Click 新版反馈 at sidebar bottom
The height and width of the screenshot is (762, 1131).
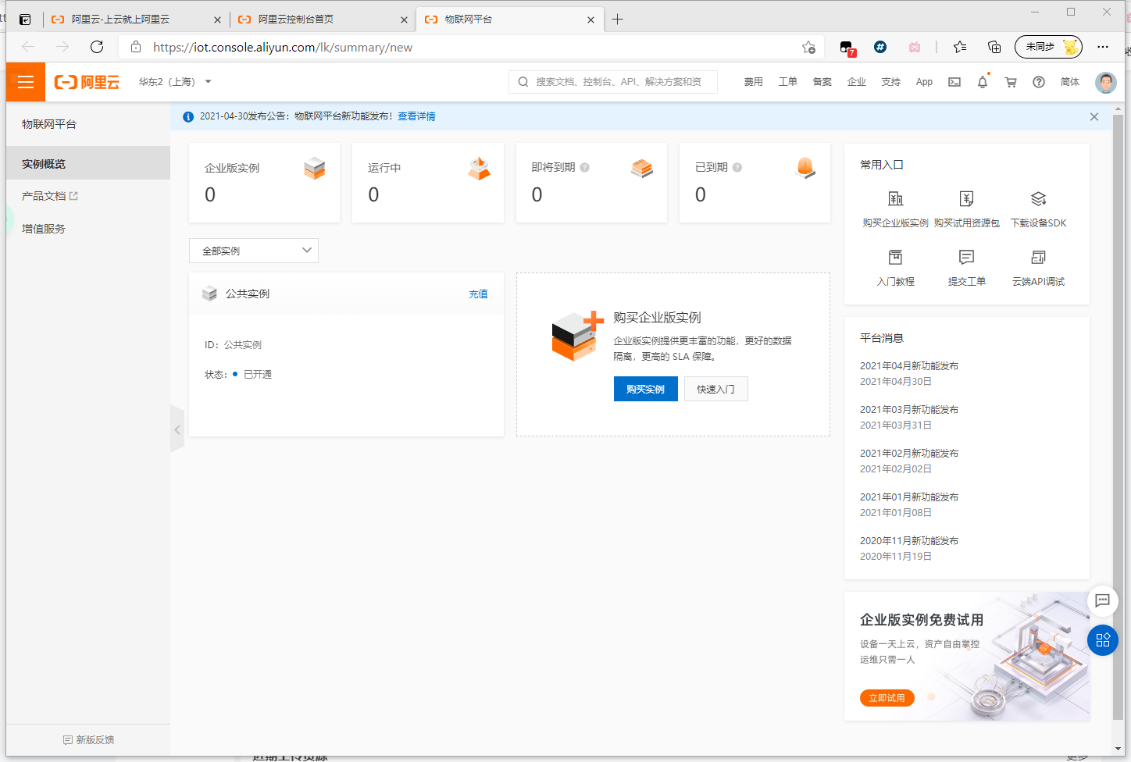click(x=88, y=739)
